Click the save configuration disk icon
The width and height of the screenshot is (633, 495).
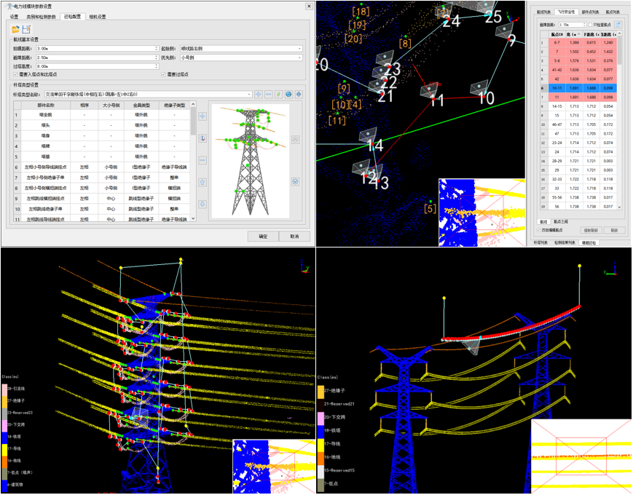click(25, 28)
